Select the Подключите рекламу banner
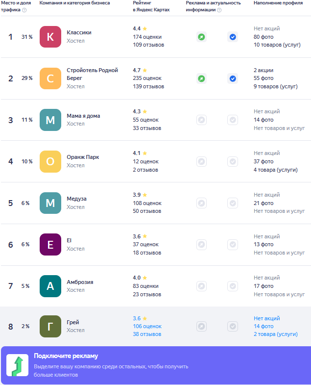Image resolution: width=311 pixels, height=385 pixels. (156, 365)
